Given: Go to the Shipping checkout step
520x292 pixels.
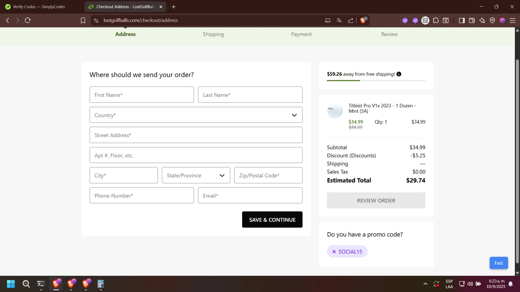Looking at the screenshot, I should point(213,34).
